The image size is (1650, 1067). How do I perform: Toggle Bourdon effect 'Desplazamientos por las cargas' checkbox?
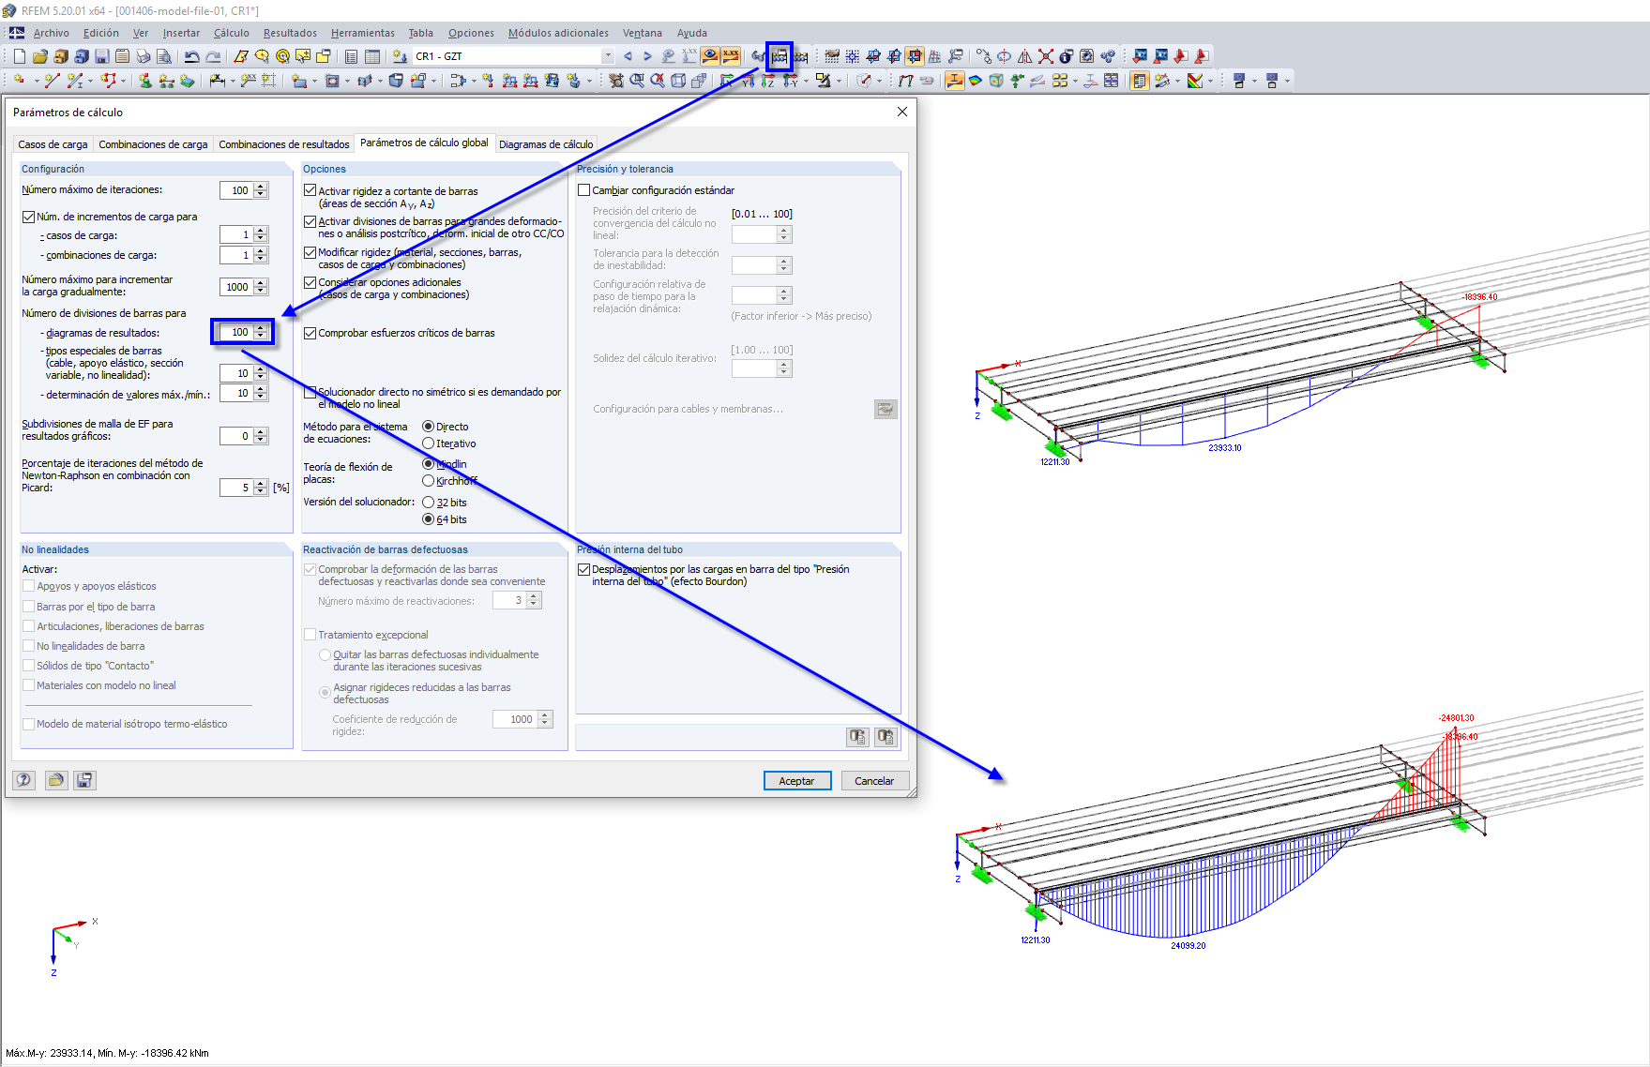pyautogui.click(x=583, y=569)
